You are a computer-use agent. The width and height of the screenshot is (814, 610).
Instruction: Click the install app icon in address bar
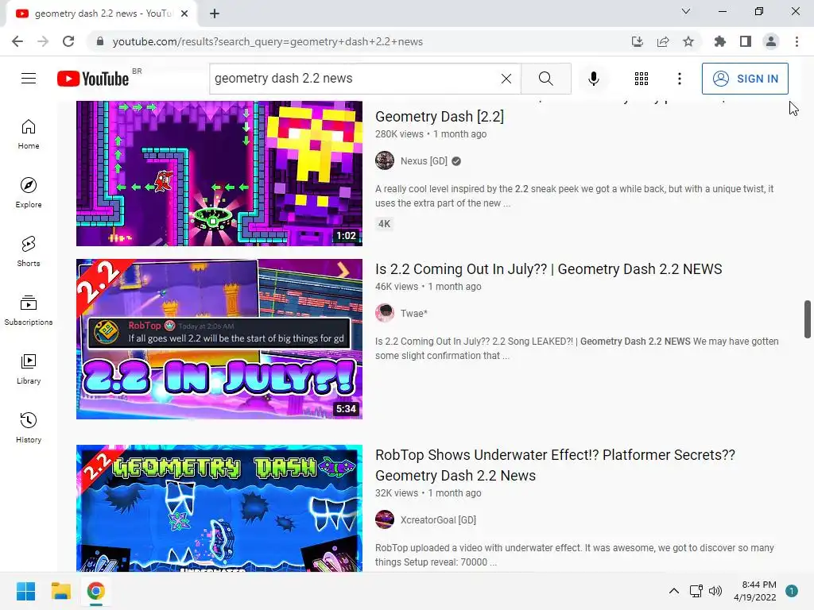(x=638, y=41)
